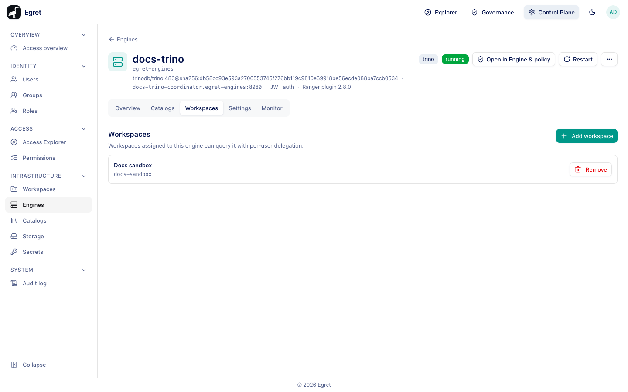Screen dimensions: 628x392
Task: Select the Workspaces tab
Action: (201, 108)
